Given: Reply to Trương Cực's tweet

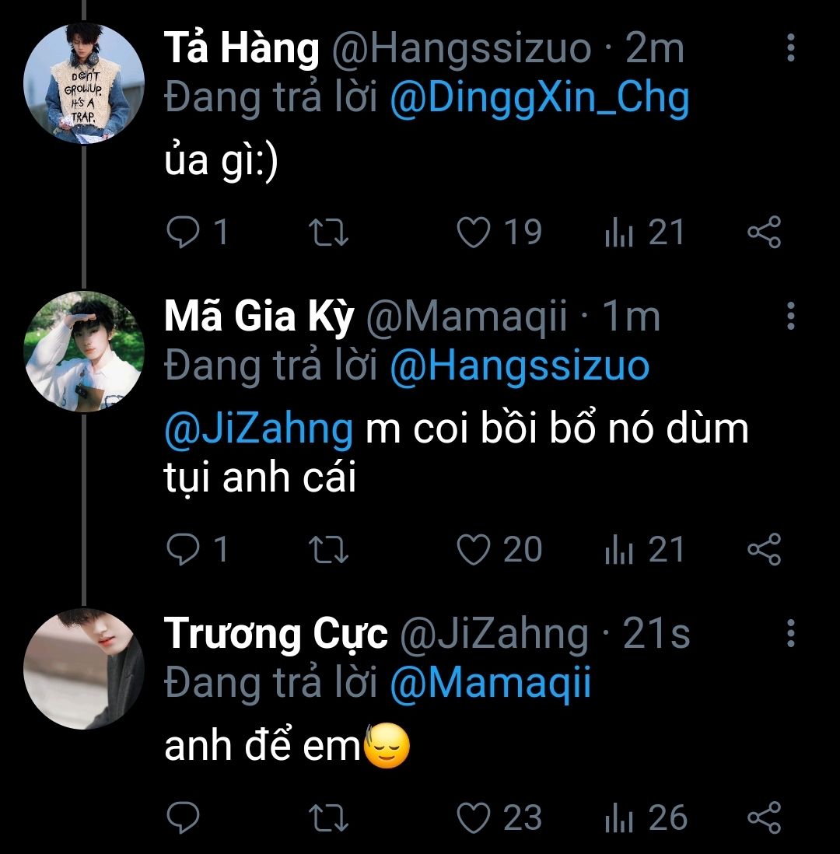Looking at the screenshot, I should tap(184, 817).
